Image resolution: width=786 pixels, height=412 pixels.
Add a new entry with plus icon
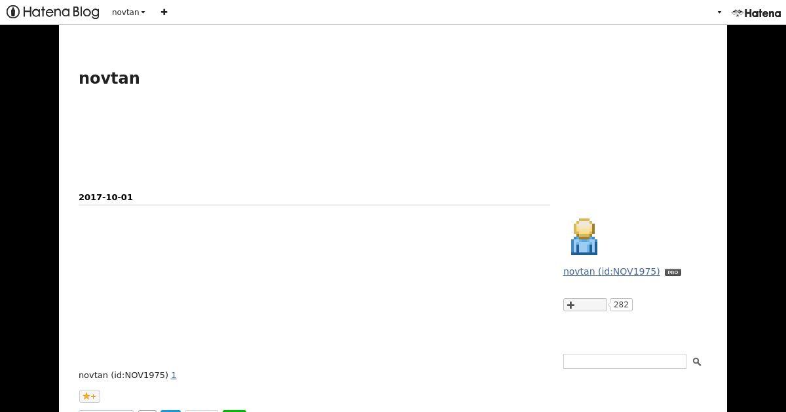pos(164,12)
